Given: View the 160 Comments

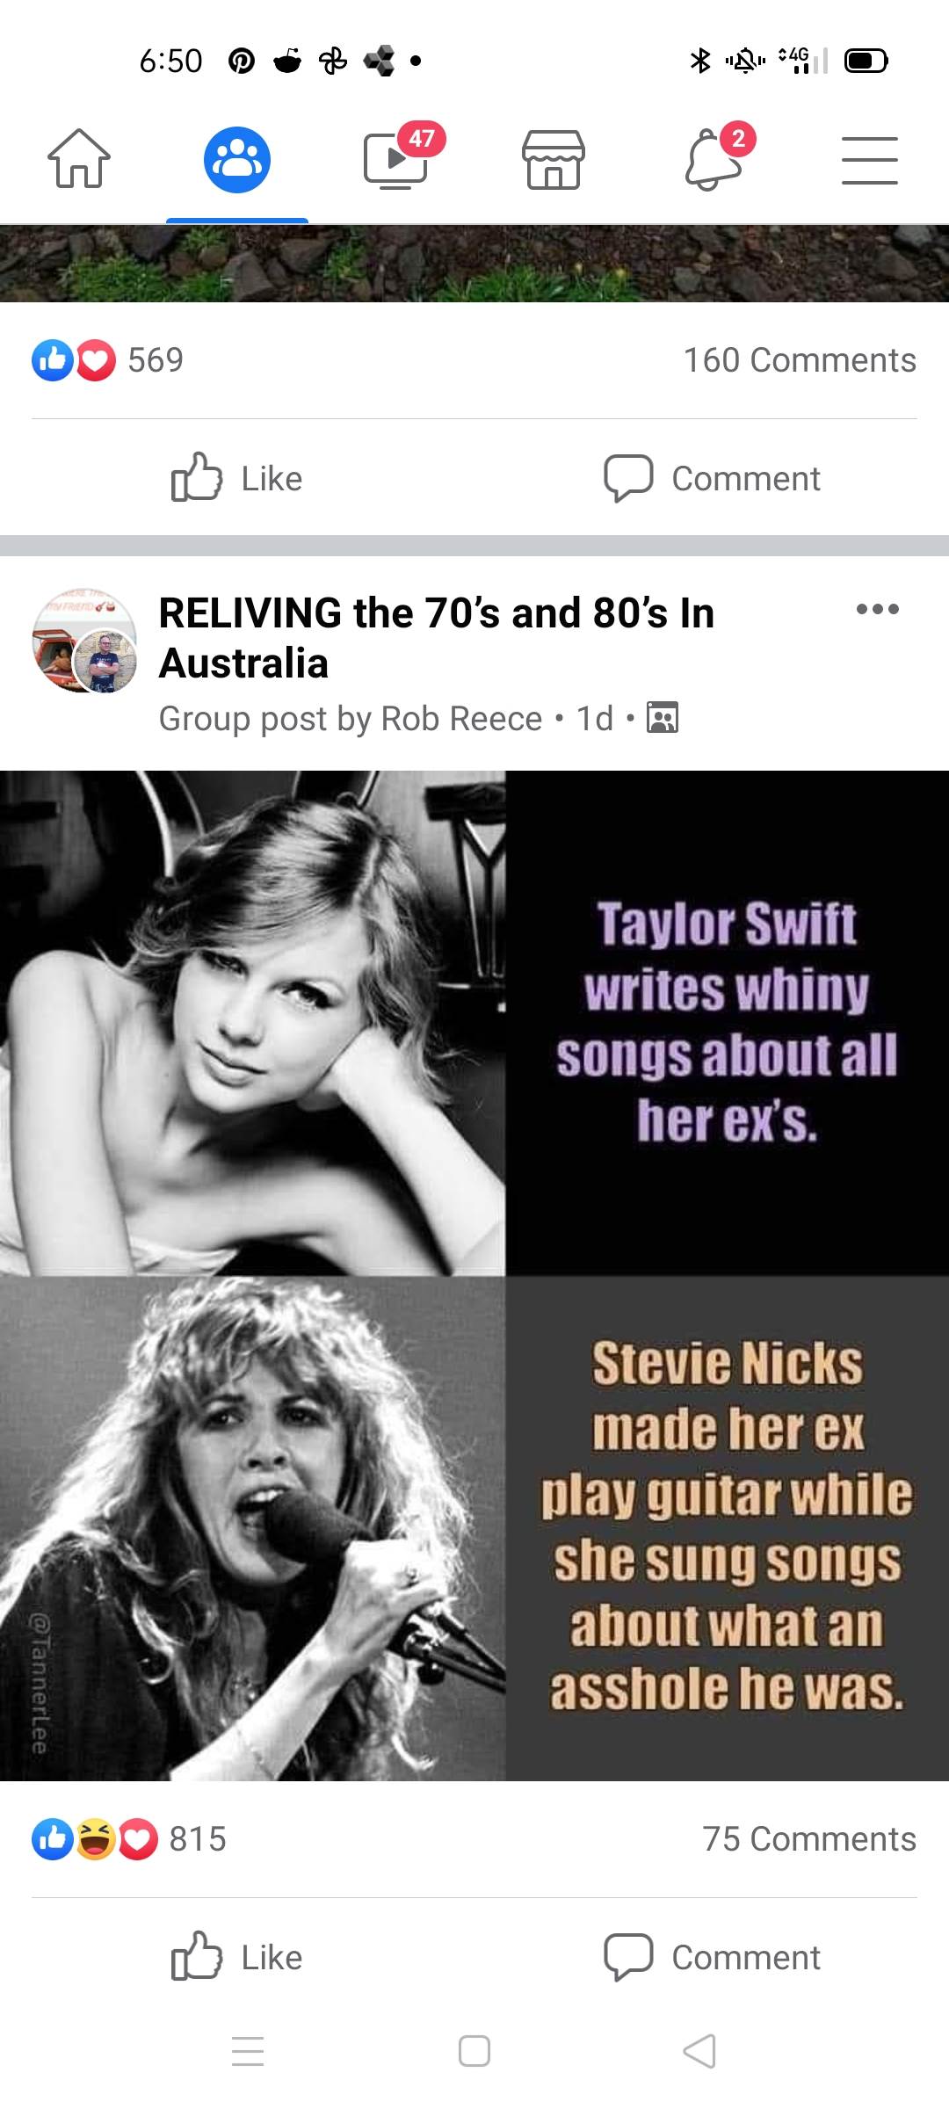Looking at the screenshot, I should coord(800,360).
